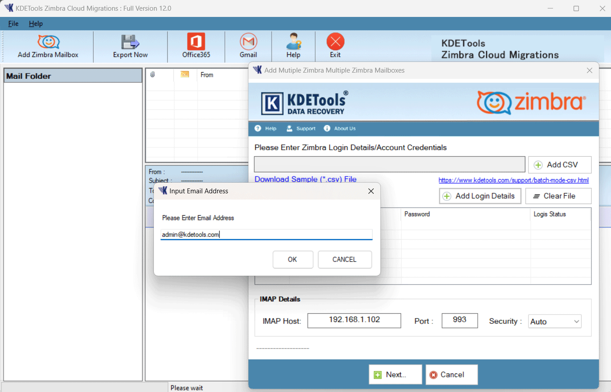
Task: Click the green plus icon on Add Login Details
Action: [447, 196]
